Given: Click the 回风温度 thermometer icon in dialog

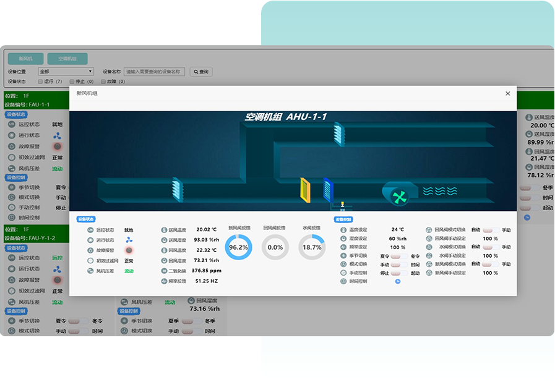Looking at the screenshot, I should [x=164, y=250].
